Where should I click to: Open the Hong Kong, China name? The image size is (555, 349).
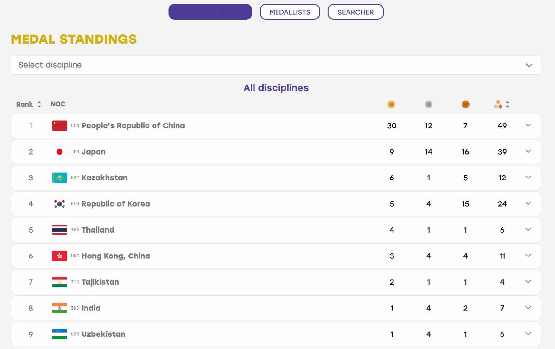pos(116,256)
